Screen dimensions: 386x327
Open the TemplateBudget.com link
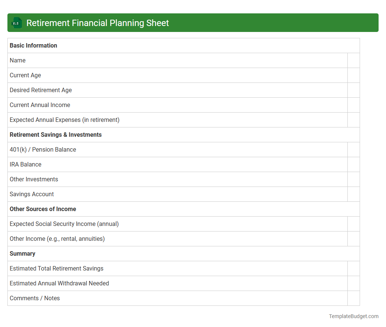coord(353,316)
